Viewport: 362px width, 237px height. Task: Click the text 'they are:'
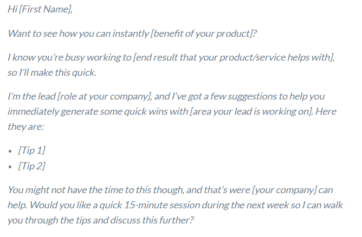point(26,127)
